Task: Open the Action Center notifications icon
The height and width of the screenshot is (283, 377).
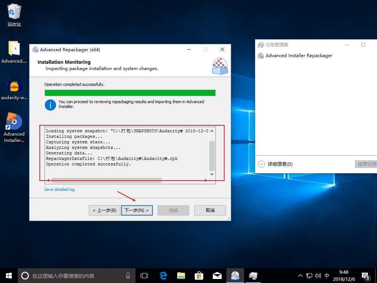Action: [366, 276]
